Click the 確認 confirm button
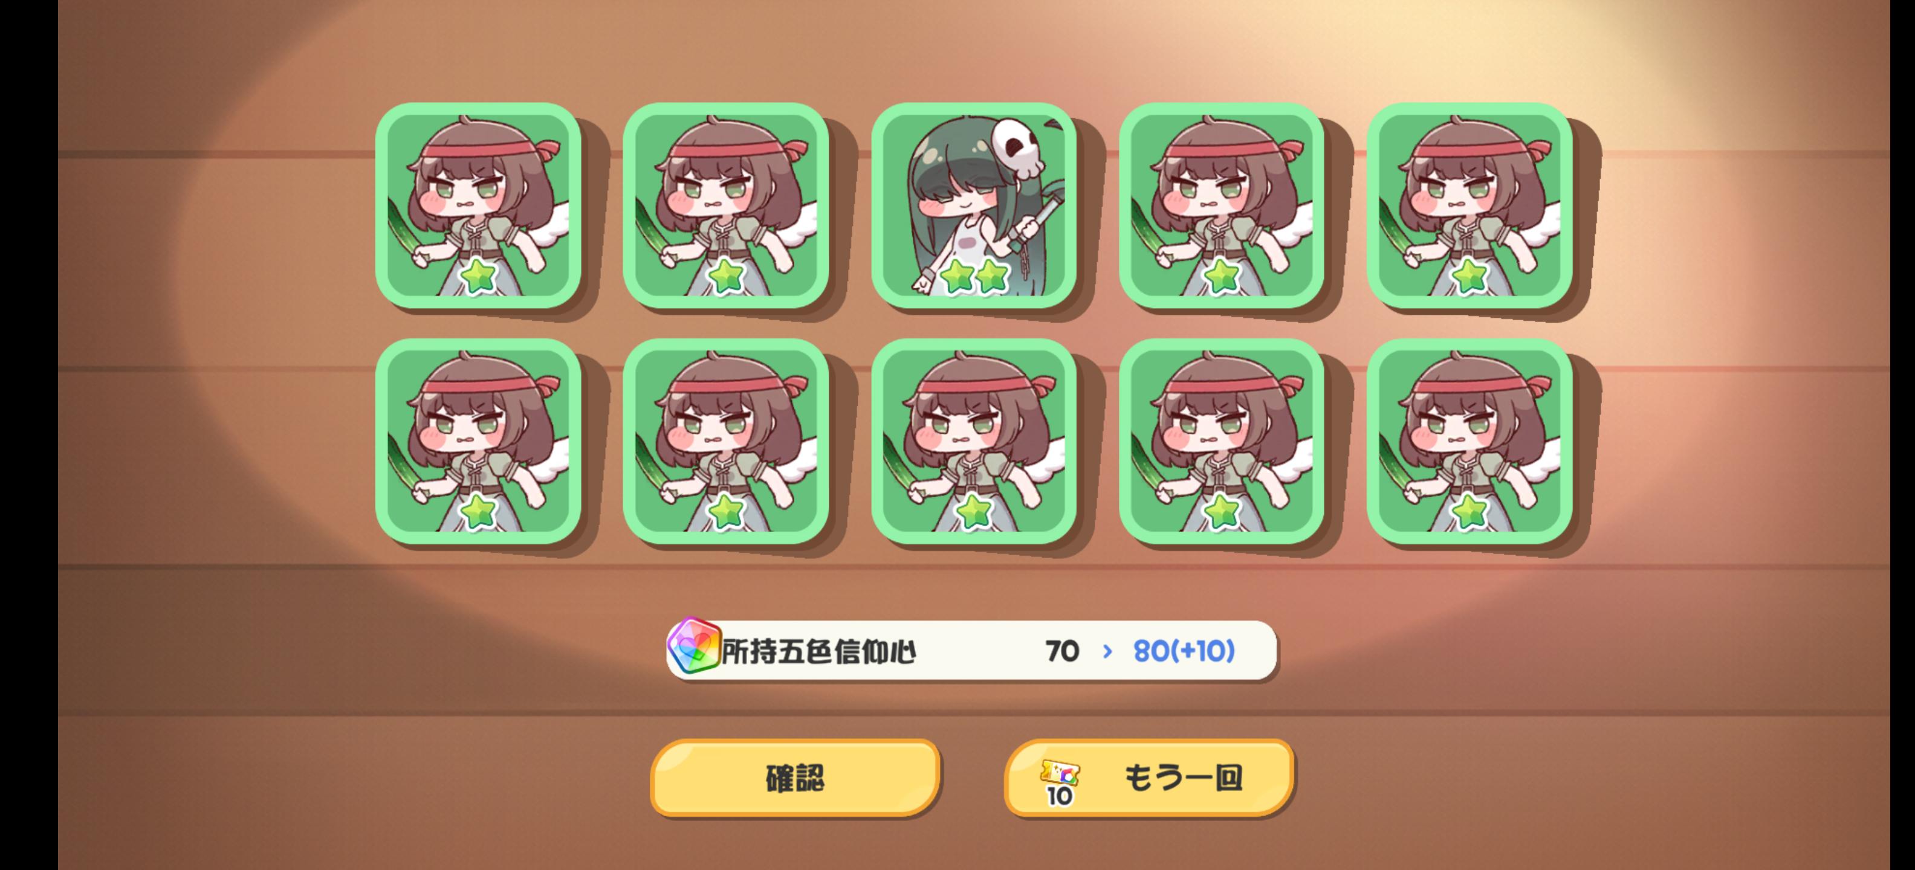This screenshot has height=870, width=1915. click(x=795, y=778)
